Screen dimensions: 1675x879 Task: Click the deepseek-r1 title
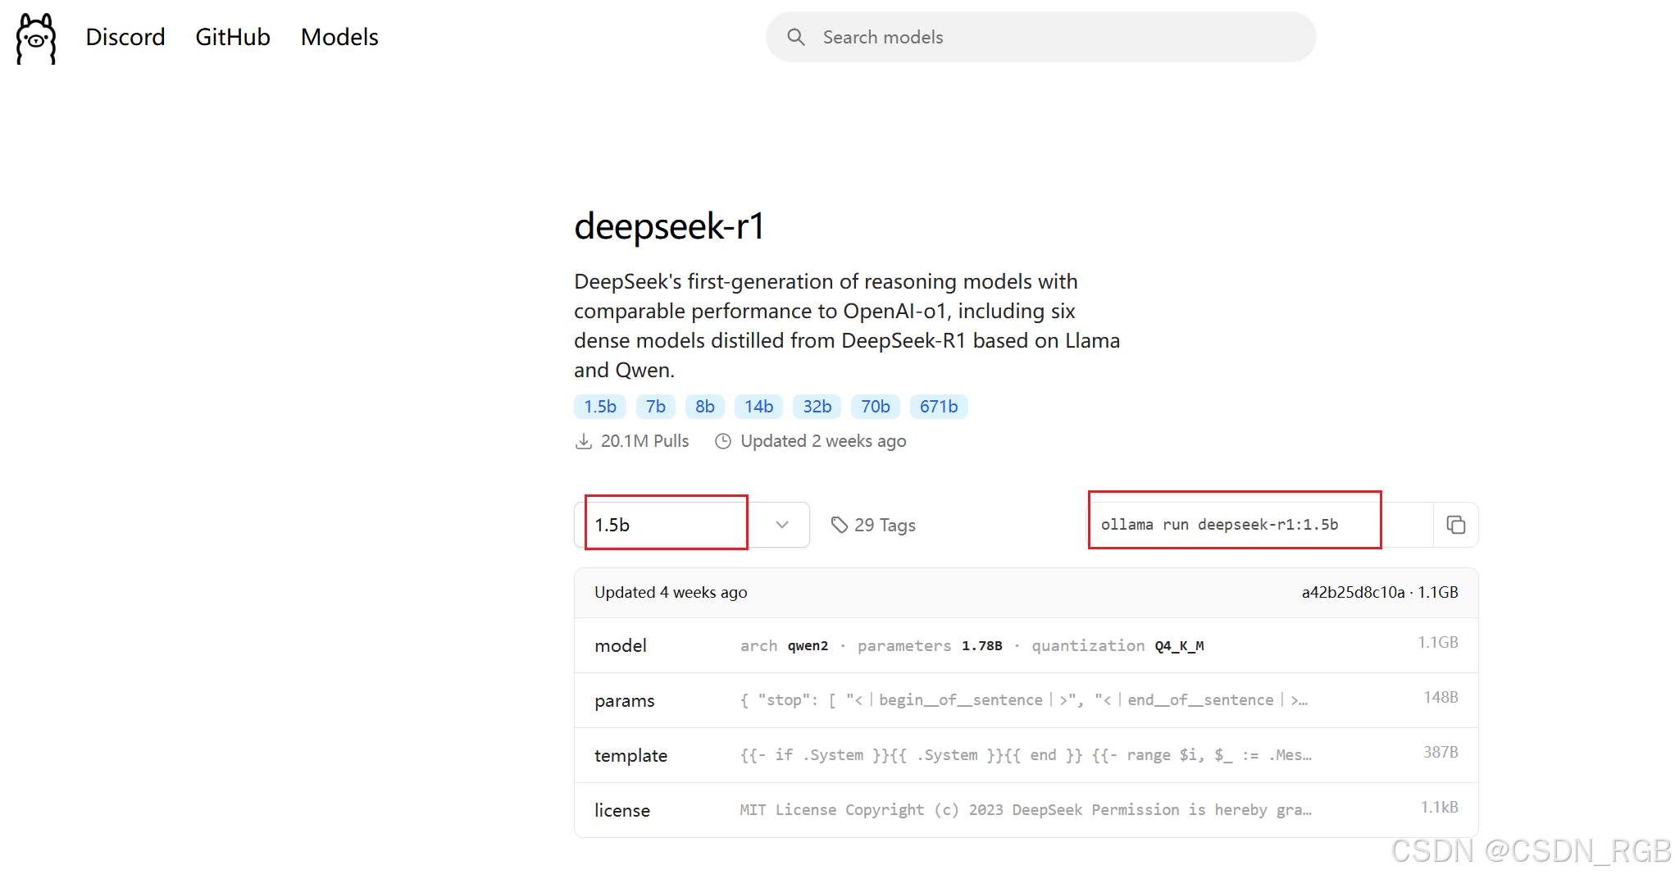(x=669, y=226)
